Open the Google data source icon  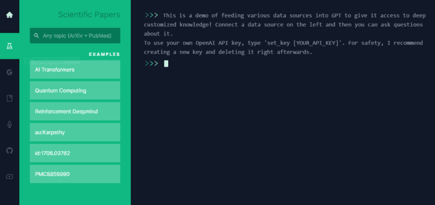[10, 72]
